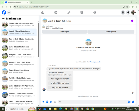Open a new browser tab

pyautogui.click(x=32, y=2)
